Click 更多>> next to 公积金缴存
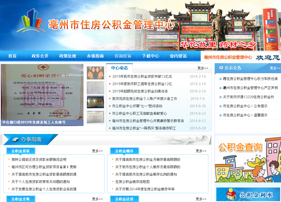Image resolution: width=281 pixels, height=202 pixels. [x=201, y=151]
